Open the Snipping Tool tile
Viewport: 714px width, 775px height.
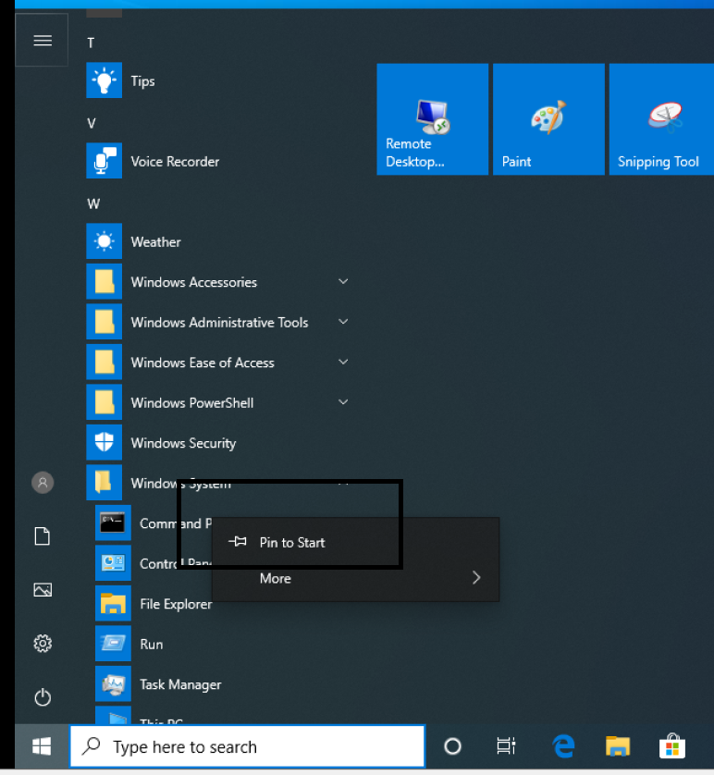(x=661, y=119)
